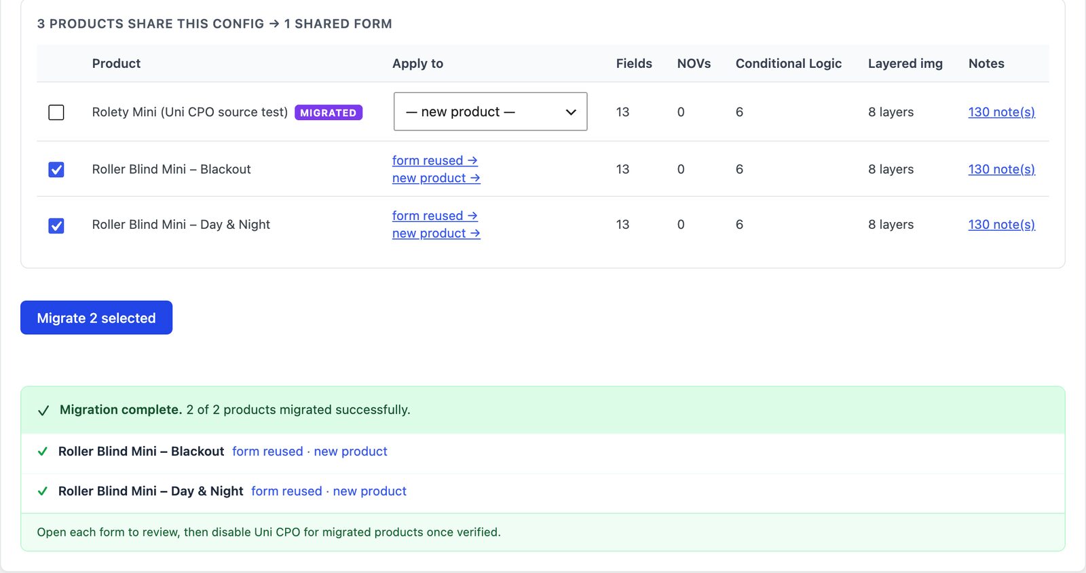1086x573 pixels.
Task: Click the green check icon for Blackout result
Action: tap(43, 451)
